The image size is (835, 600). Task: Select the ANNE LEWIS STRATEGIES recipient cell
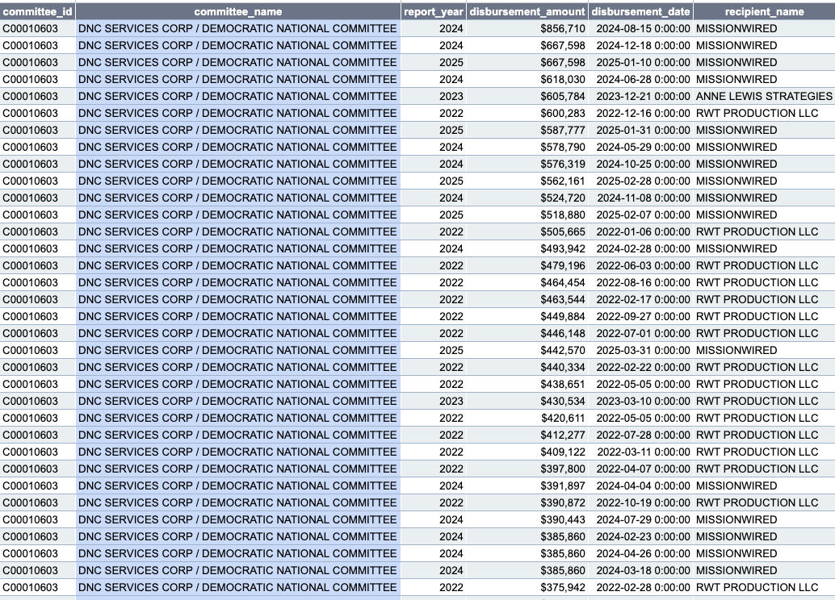coord(763,96)
